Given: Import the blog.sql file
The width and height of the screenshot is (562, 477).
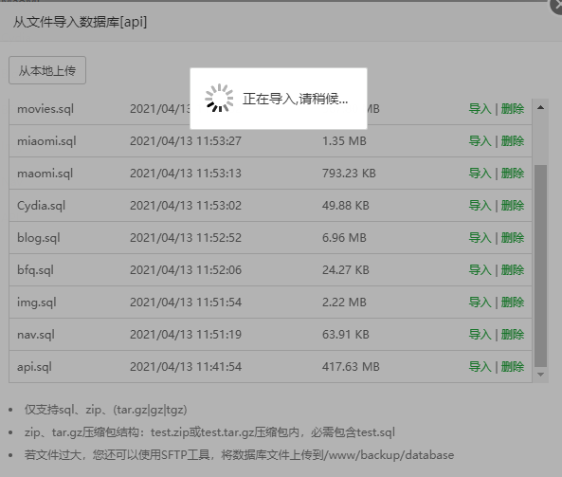Looking at the screenshot, I should (480, 238).
